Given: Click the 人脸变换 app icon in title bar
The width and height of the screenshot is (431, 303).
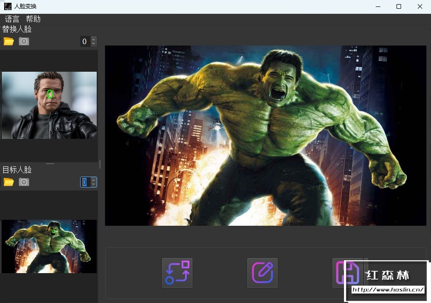Looking at the screenshot, I should tap(8, 6).
